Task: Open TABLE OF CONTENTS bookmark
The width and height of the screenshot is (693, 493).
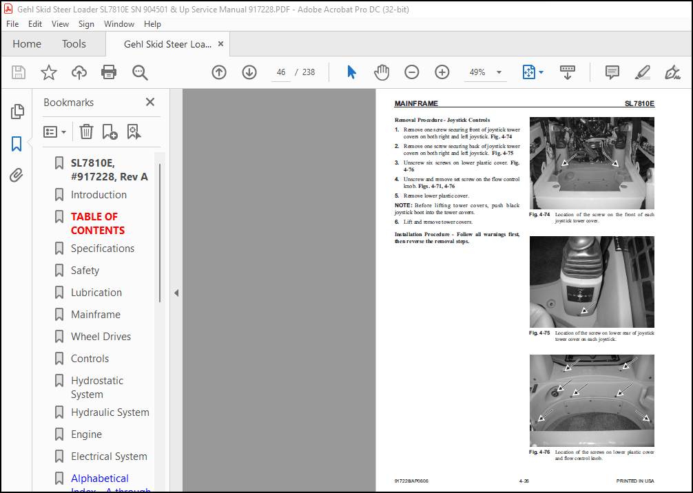Action: [x=98, y=224]
